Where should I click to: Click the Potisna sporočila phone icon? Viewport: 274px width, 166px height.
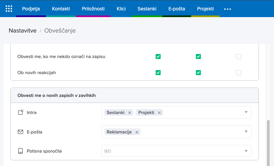20,151
